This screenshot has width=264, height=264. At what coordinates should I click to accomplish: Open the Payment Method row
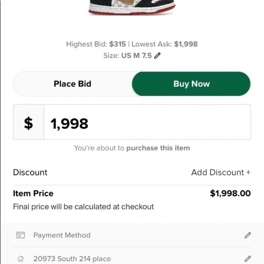(x=132, y=235)
